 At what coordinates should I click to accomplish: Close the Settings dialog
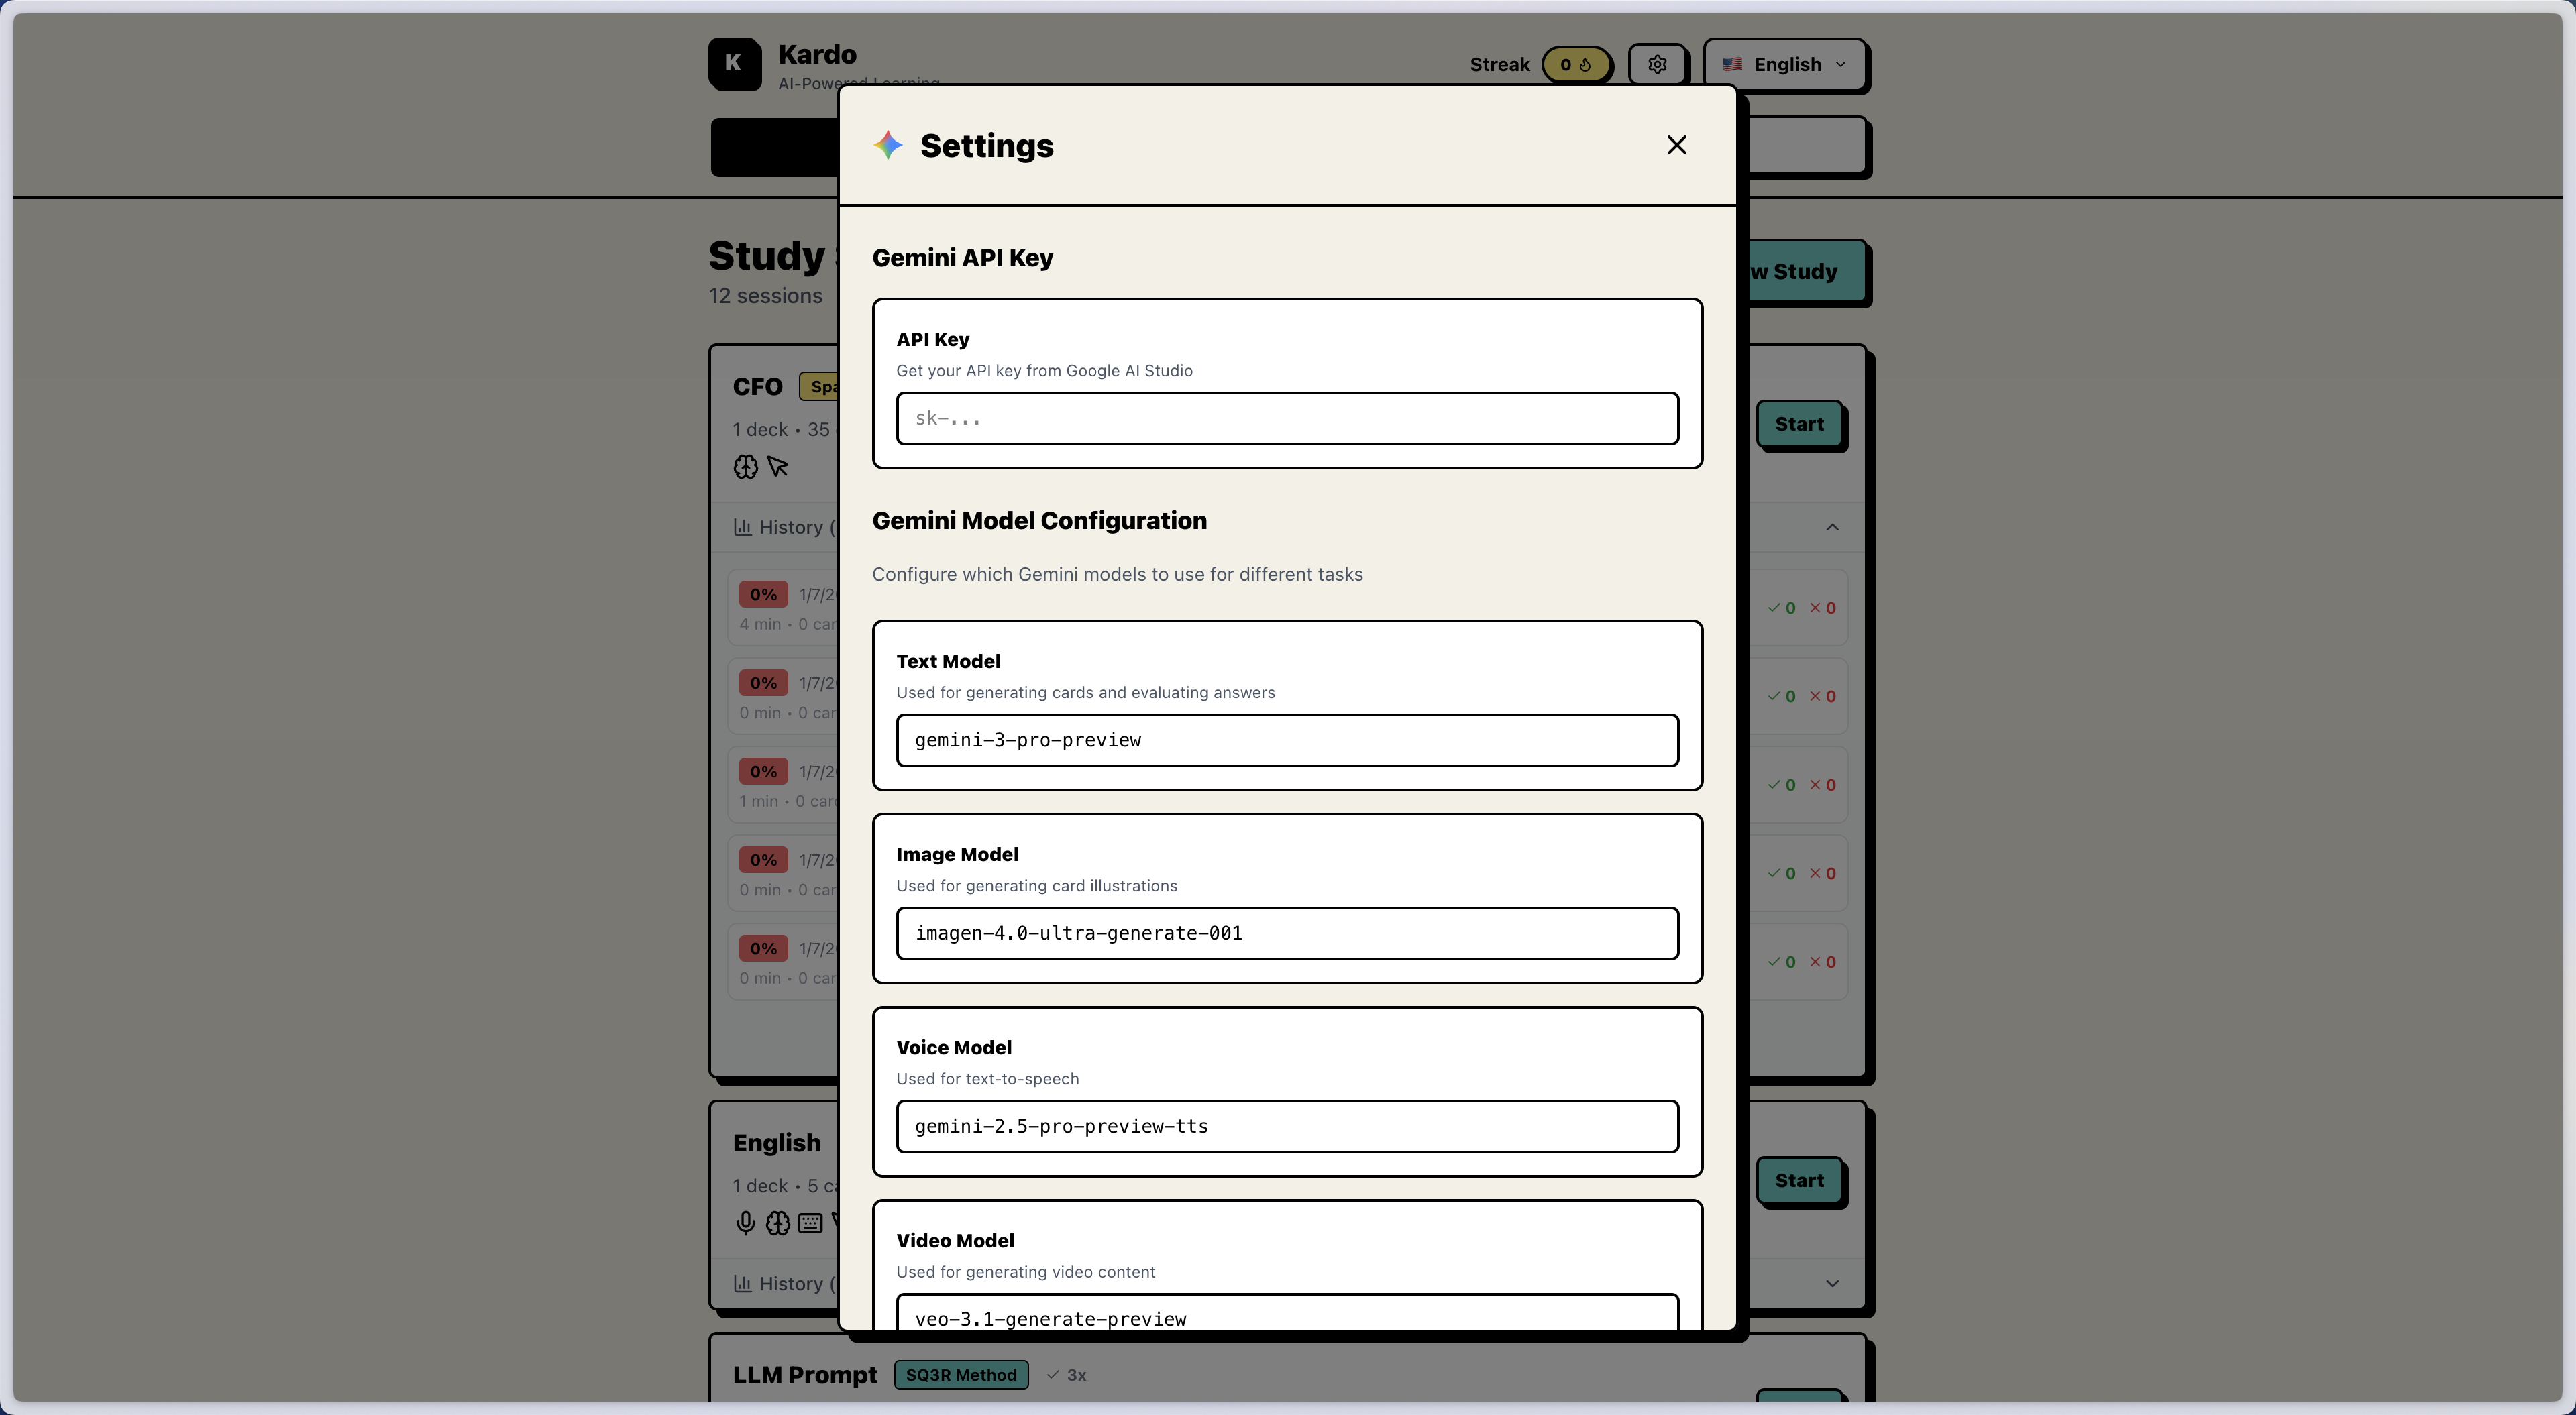1676,145
